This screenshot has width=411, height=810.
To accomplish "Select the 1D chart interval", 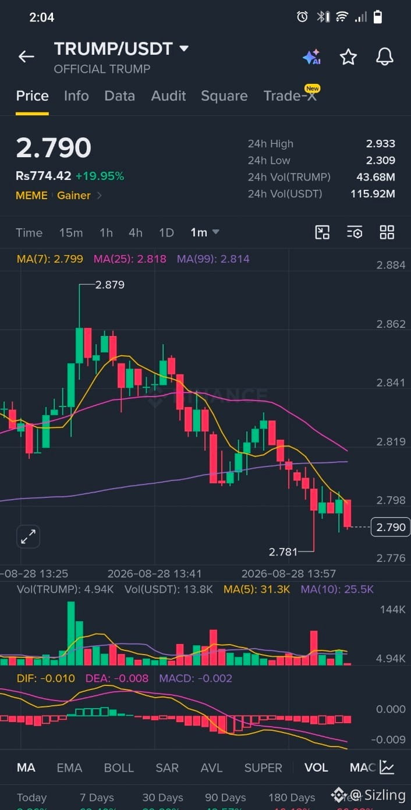I will (x=166, y=232).
